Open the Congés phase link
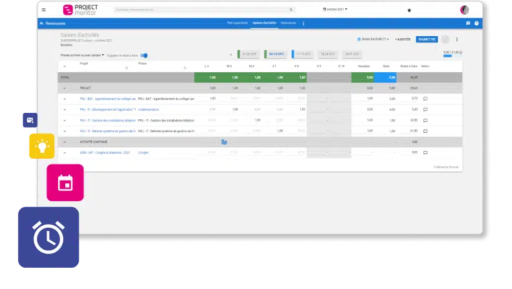This screenshot has height=289, width=512. coord(143,153)
